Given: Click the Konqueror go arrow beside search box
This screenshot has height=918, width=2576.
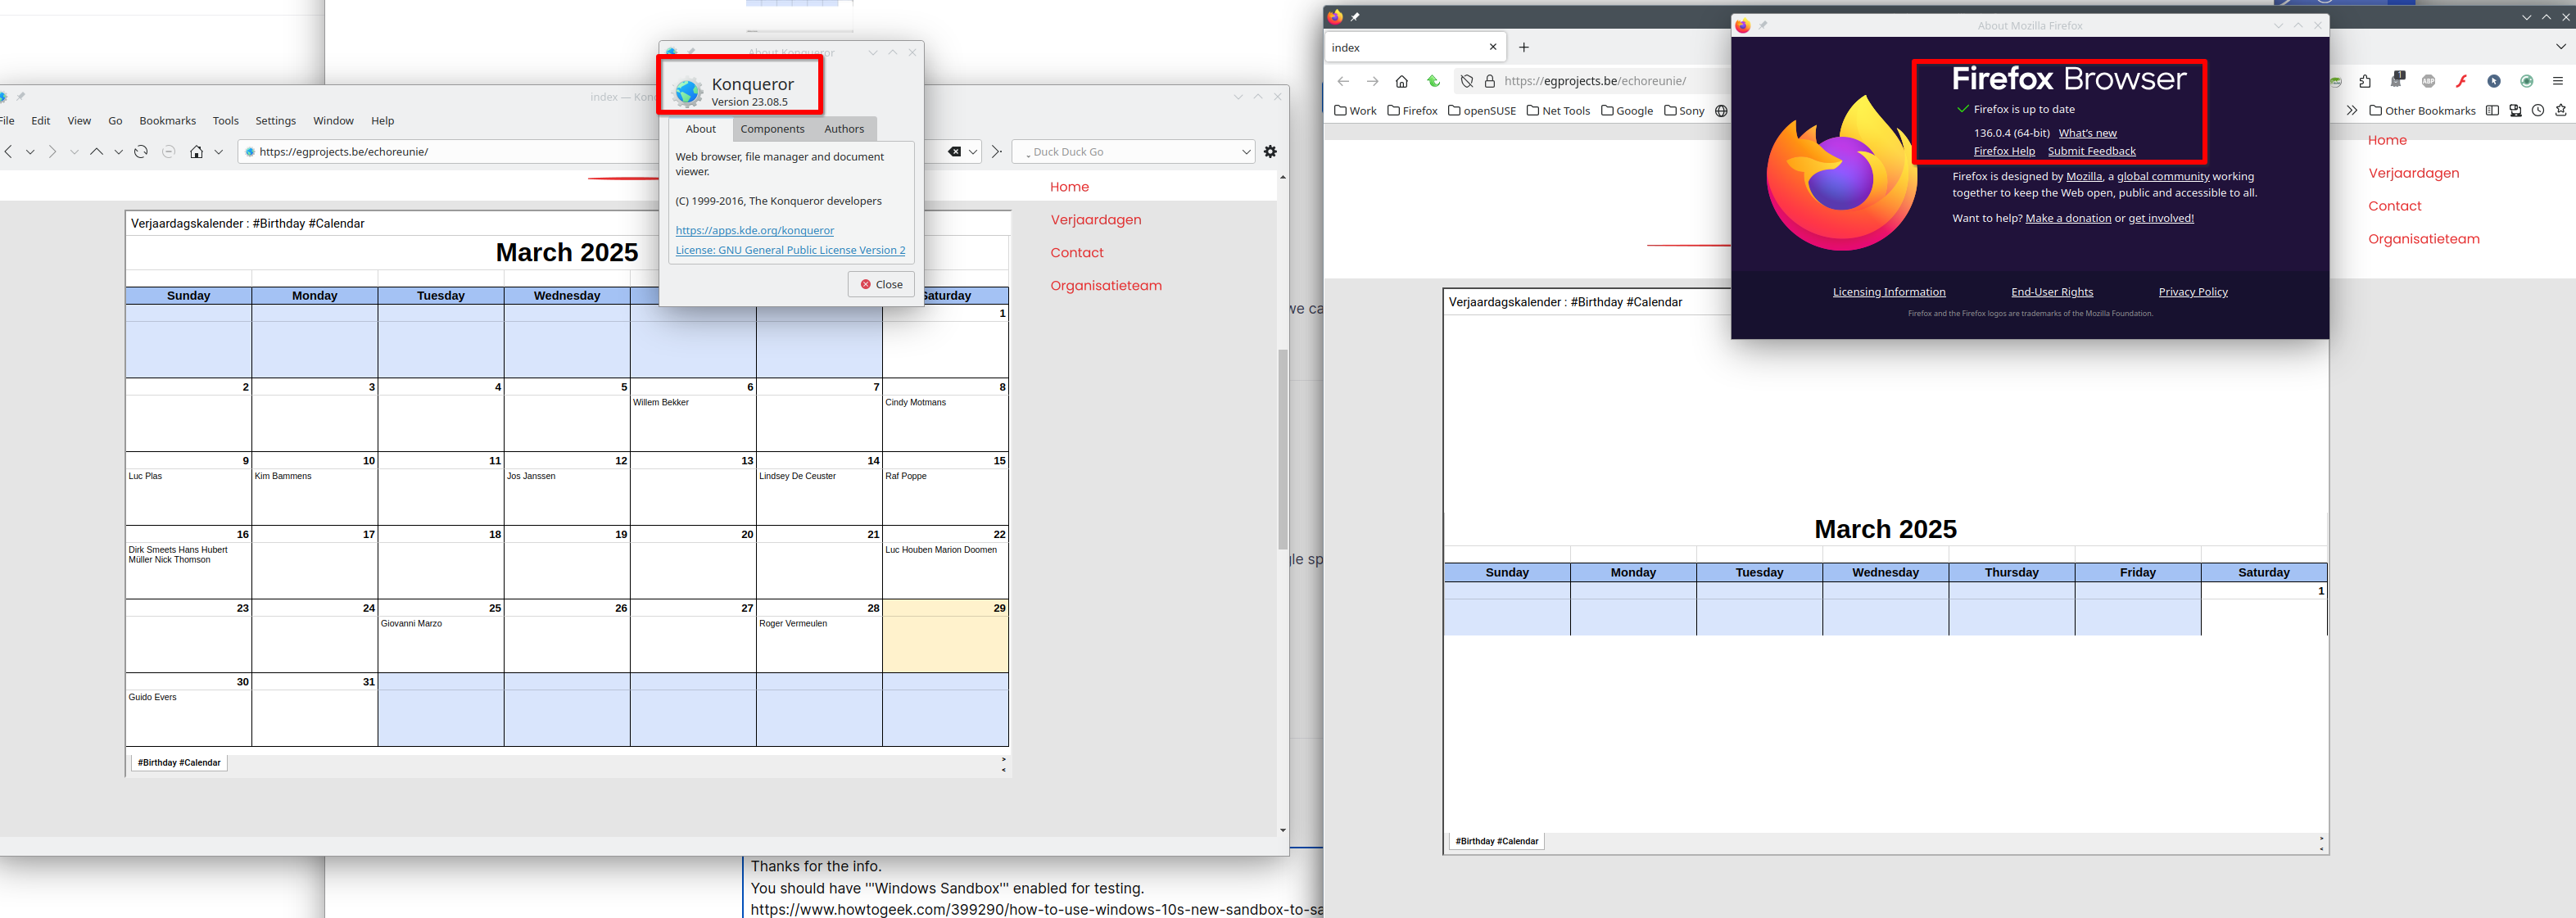Looking at the screenshot, I should click(996, 152).
